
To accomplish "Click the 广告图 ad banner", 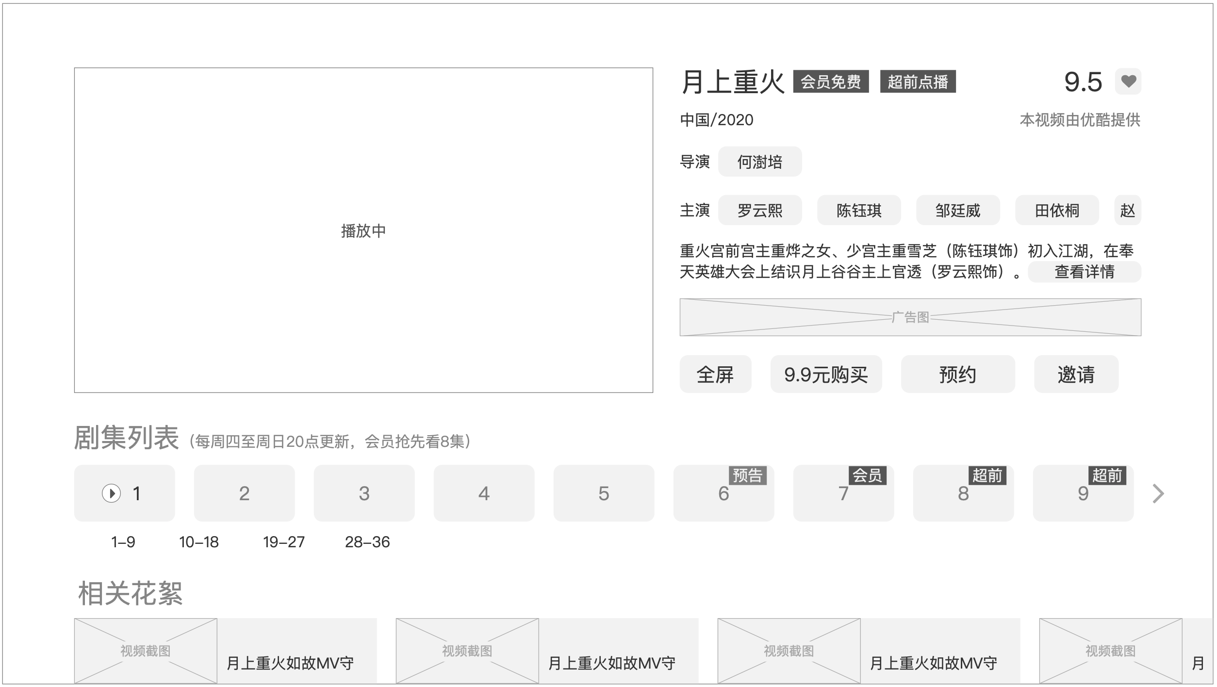I will point(910,317).
